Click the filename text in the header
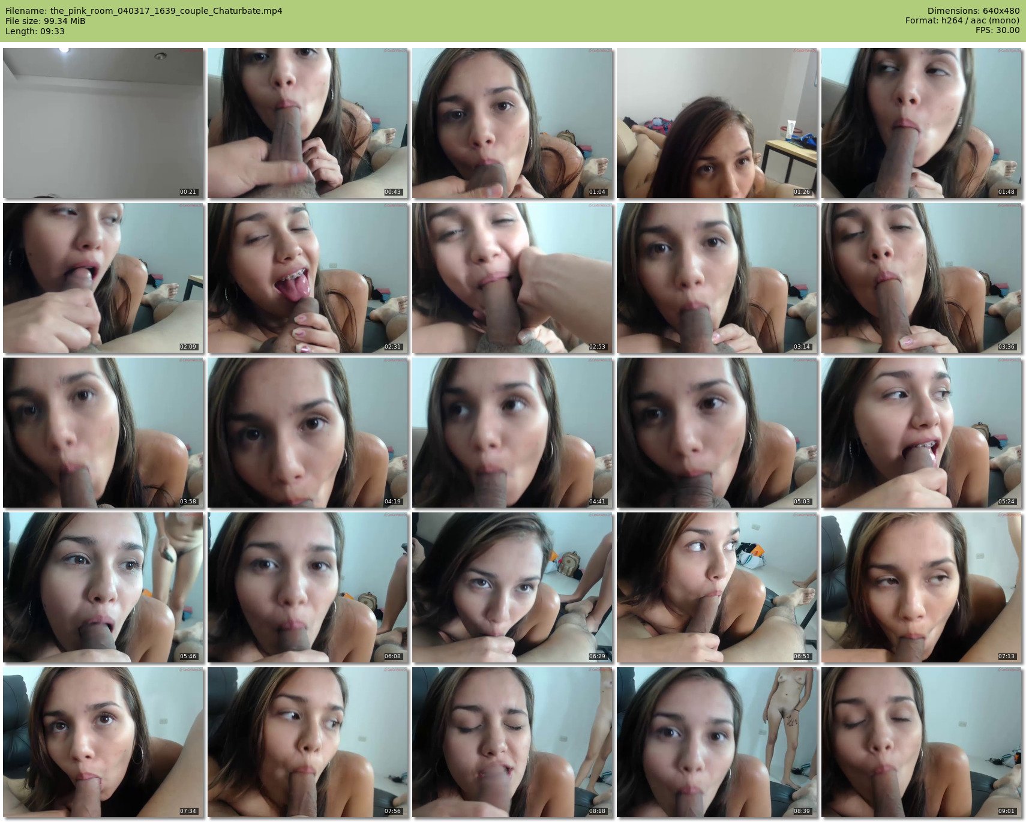1026x822 pixels. tap(144, 11)
